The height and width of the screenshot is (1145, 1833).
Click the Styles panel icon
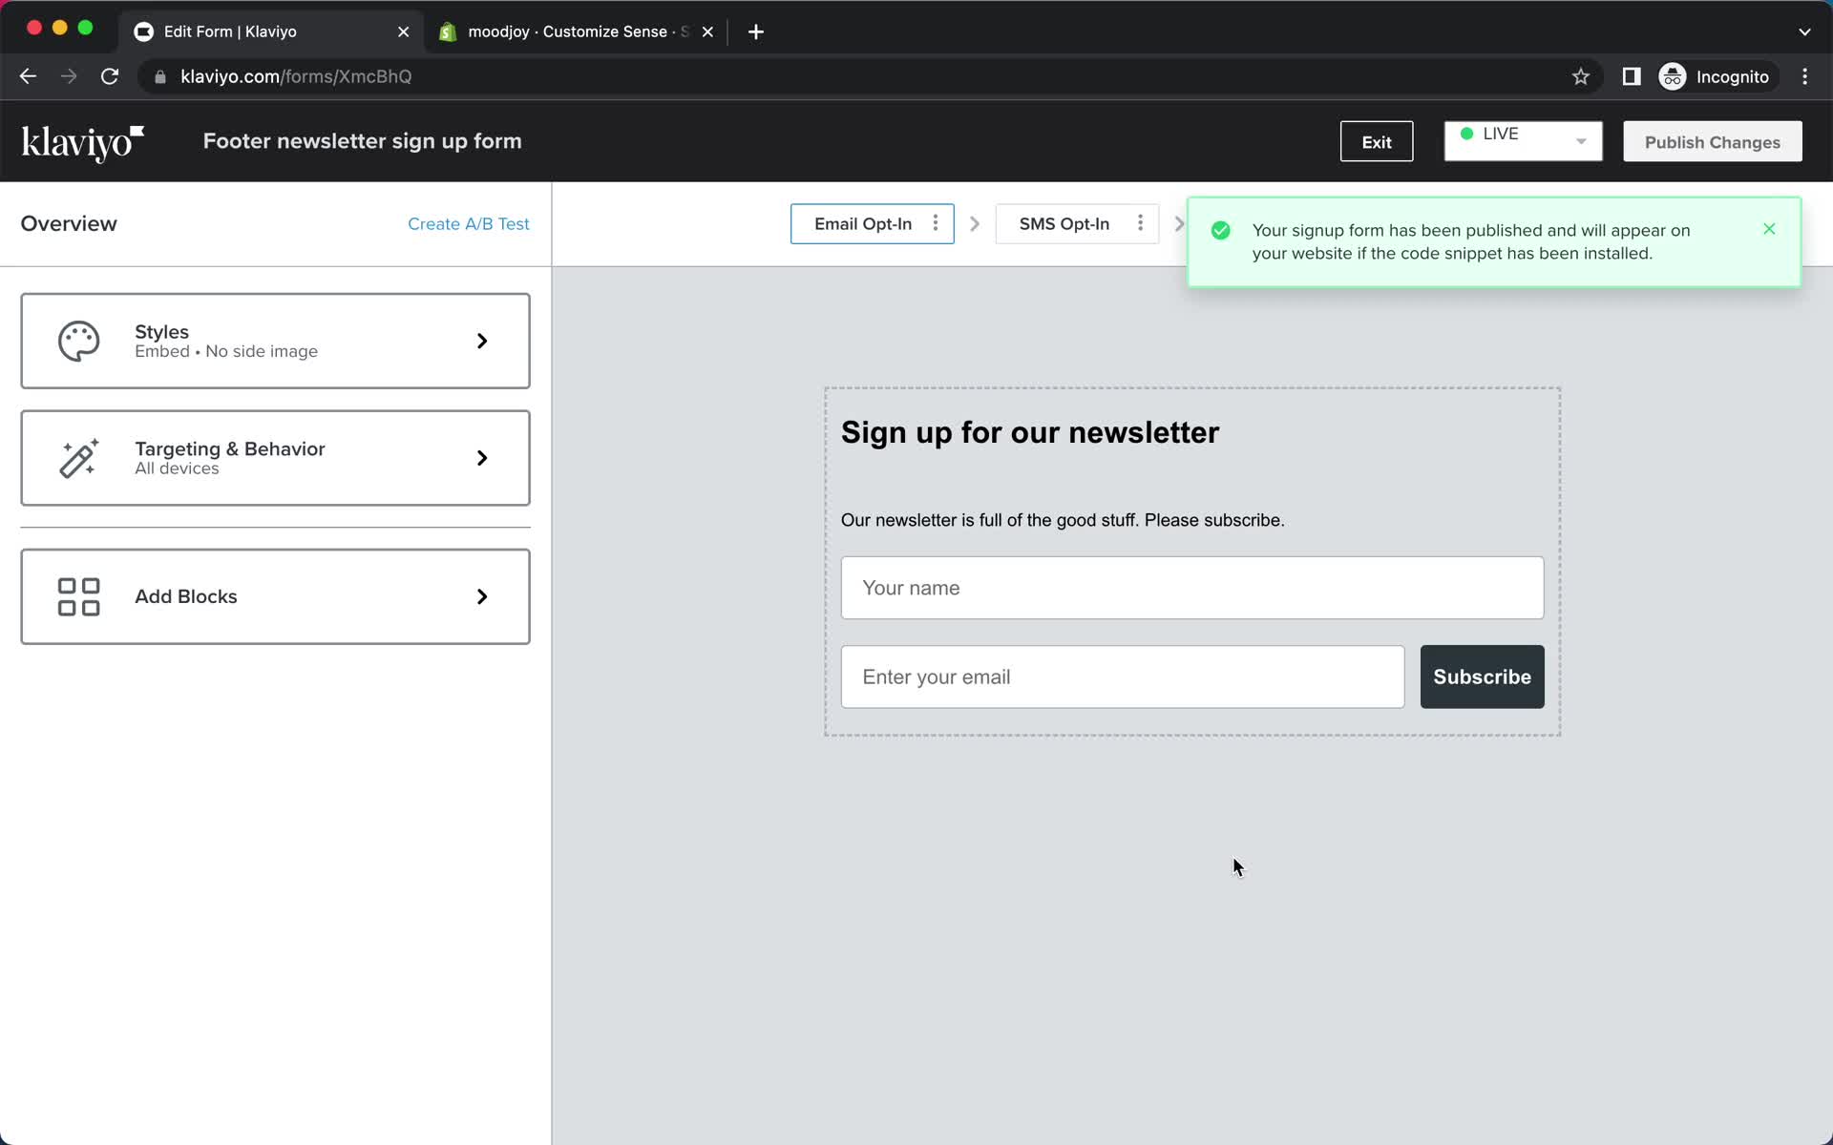(x=78, y=341)
